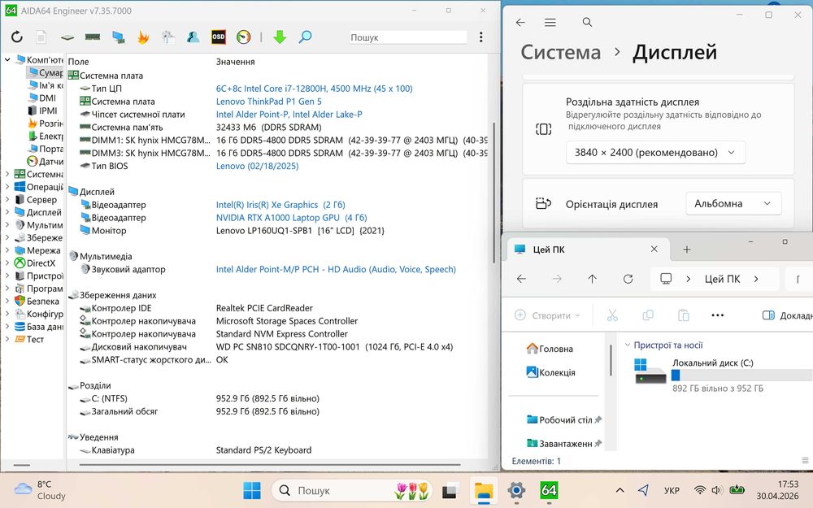Click the gauge sensor panel icon

(x=244, y=37)
